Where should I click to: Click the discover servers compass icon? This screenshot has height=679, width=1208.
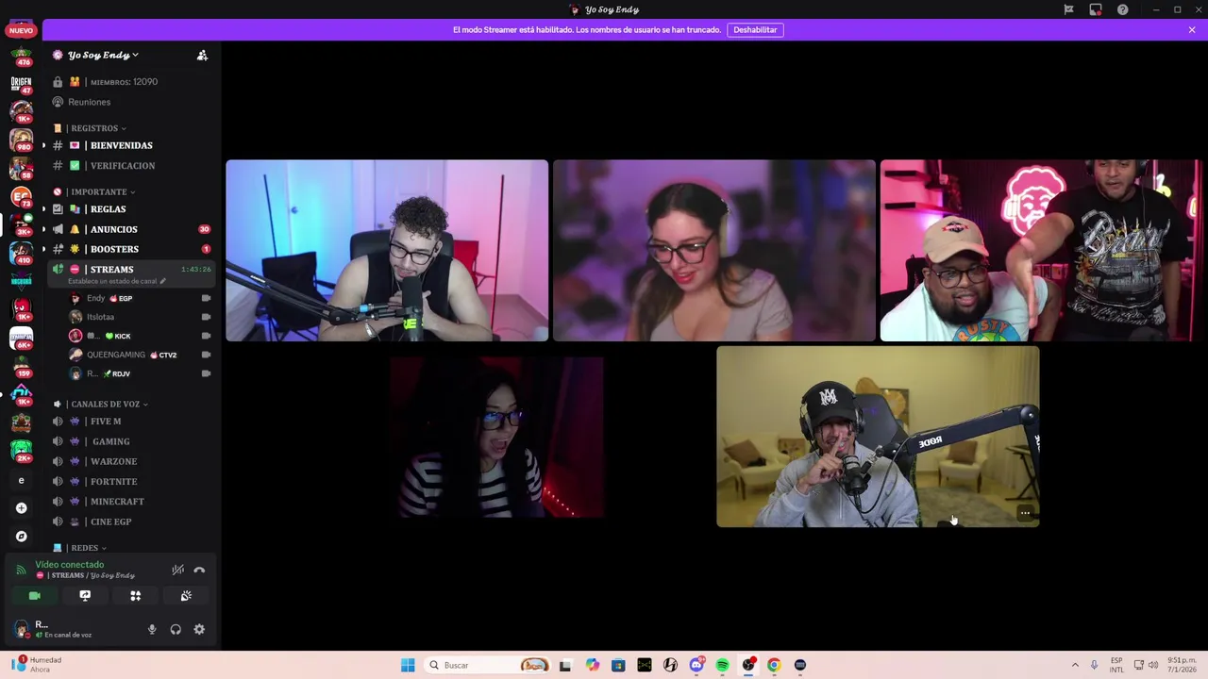pyautogui.click(x=21, y=537)
